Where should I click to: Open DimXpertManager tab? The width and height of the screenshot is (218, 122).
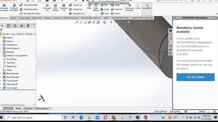(21, 26)
